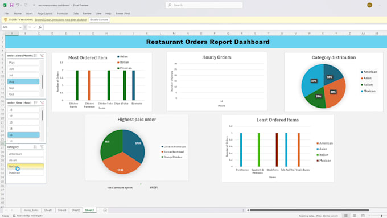Open External Data Connections disabled link
This screenshot has width=387, height=218.
[60, 20]
